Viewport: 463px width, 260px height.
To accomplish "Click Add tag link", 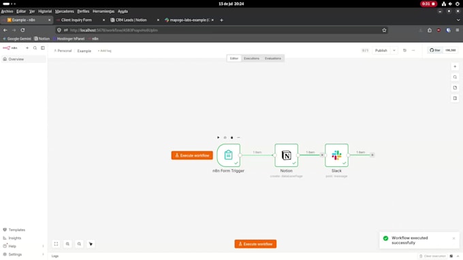I will coord(105,51).
